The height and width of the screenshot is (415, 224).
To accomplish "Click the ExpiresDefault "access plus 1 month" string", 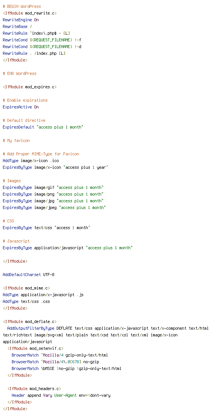I will 60,127.
